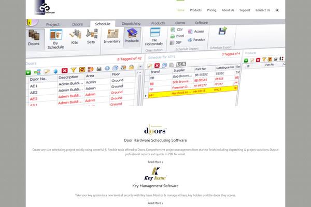Click the pencil edit icon in Schedule panel toolbar
The height and width of the screenshot is (207, 311).
[x=150, y=66]
